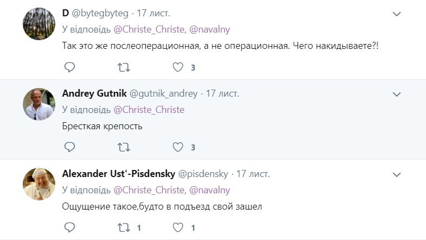The height and width of the screenshot is (240, 426).
Task: View Andrey Gutnik's avatar photo
Action: (39, 104)
